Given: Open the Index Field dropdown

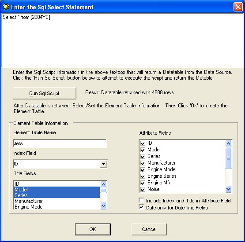Looking at the screenshot, I should pyautogui.click(x=103, y=164).
